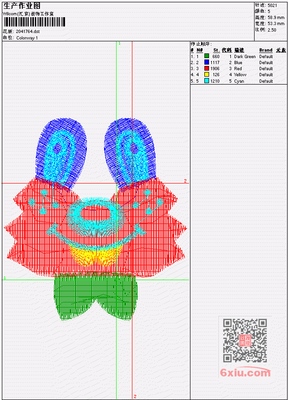Viewport: 288px width, 400px height.
Task: Click the 'Brand' column header
Action: tap(266, 50)
